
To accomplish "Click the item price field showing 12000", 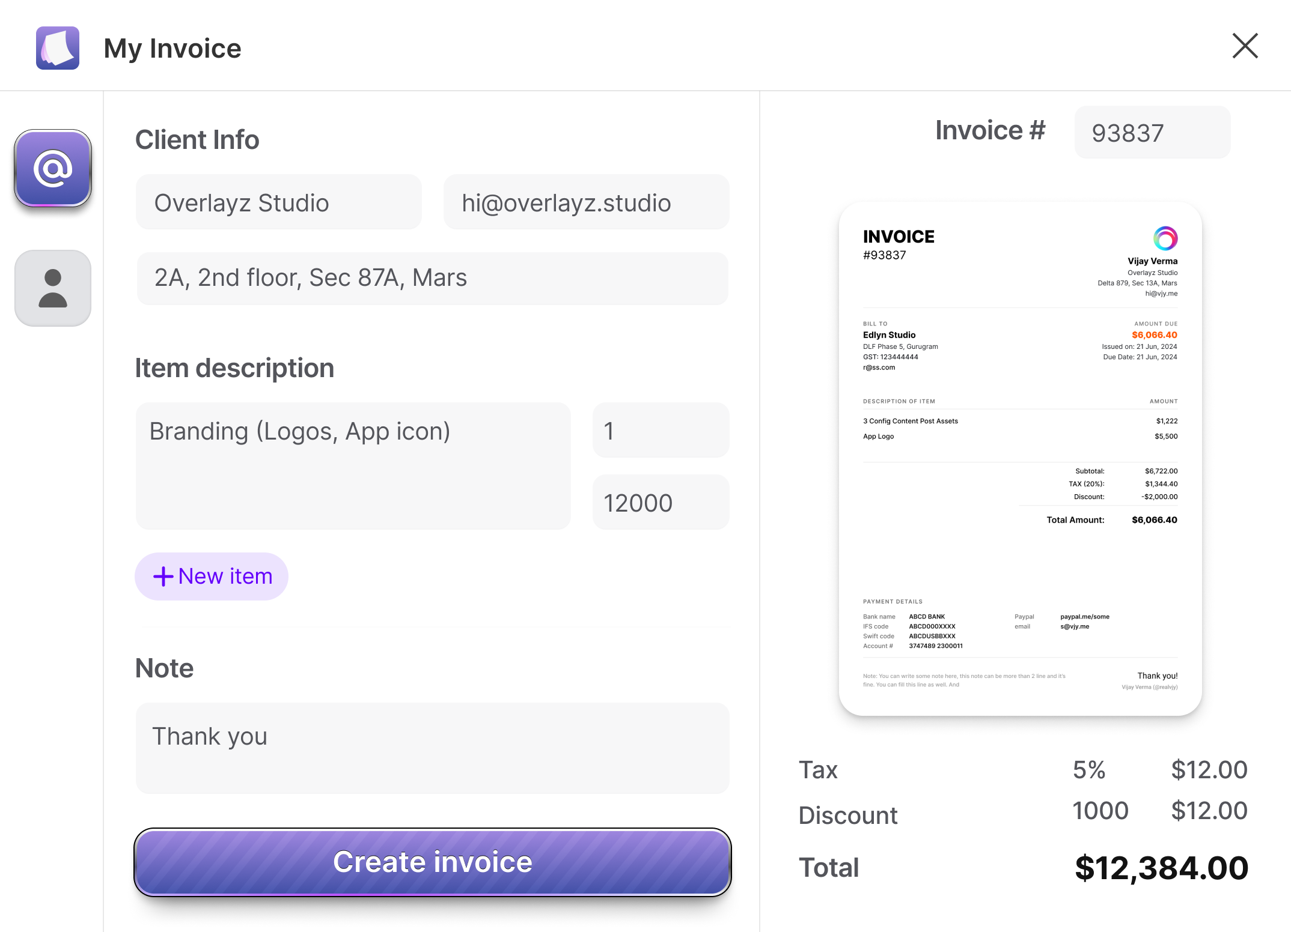I will 661,503.
